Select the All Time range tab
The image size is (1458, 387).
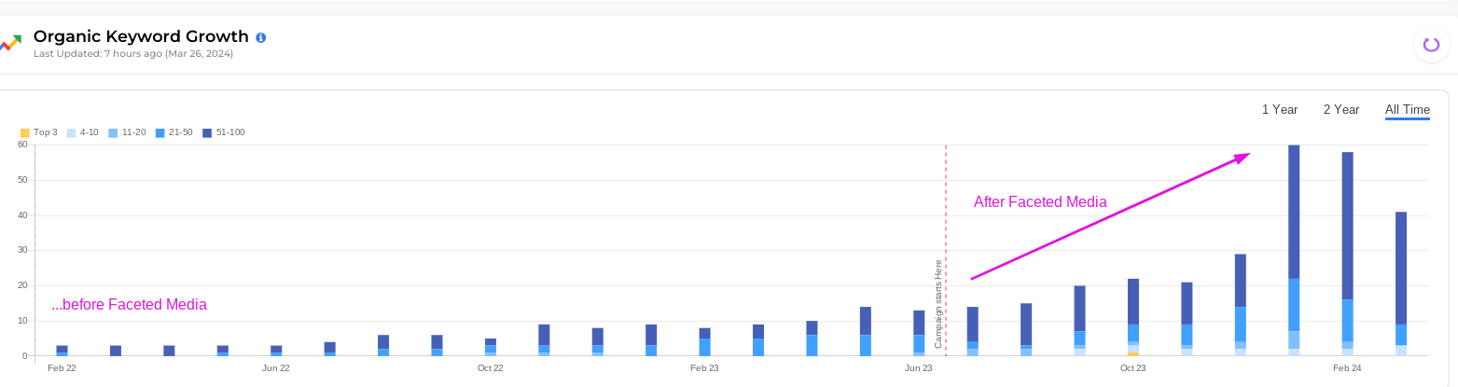(x=1407, y=110)
